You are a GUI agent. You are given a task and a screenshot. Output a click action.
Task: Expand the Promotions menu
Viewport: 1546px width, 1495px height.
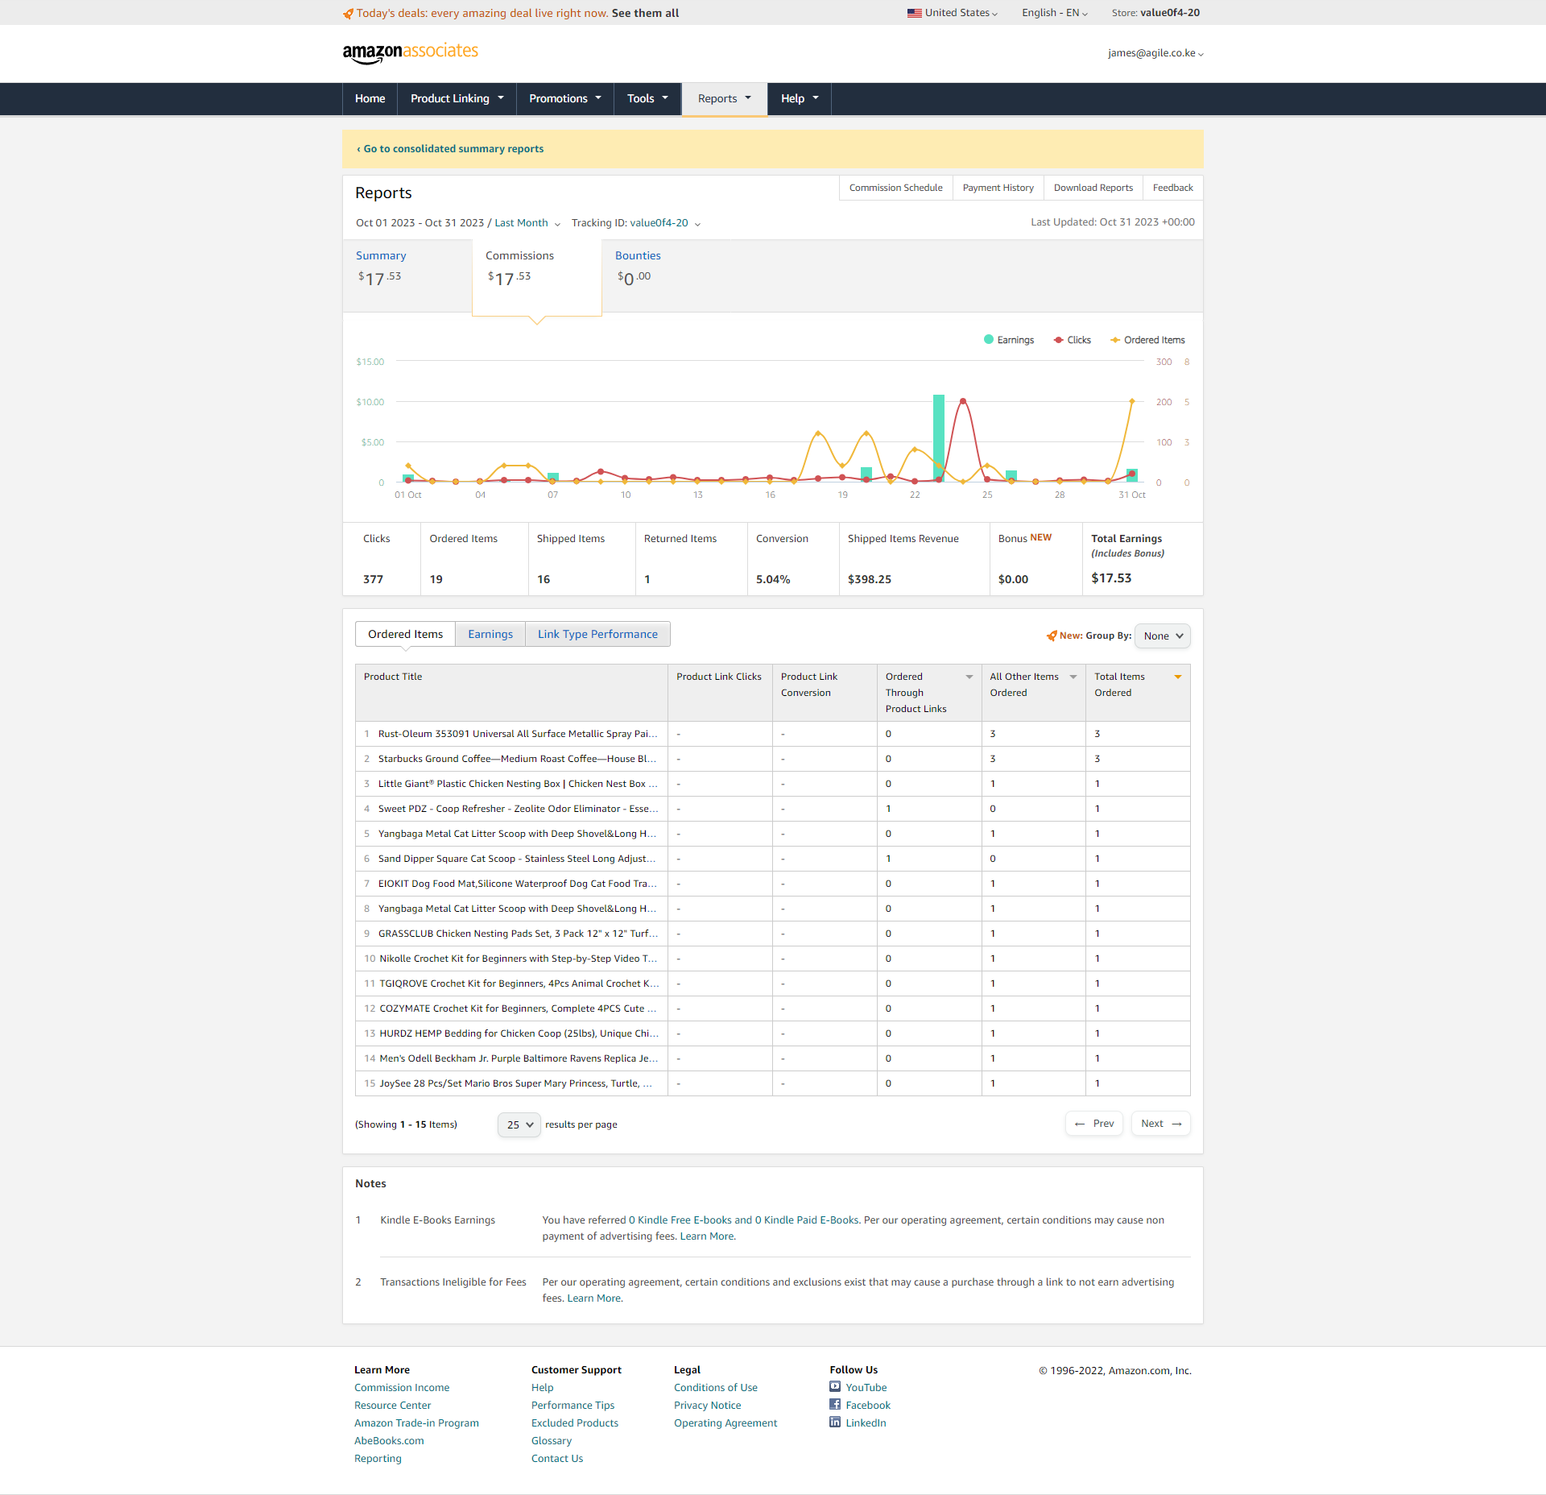tap(565, 98)
